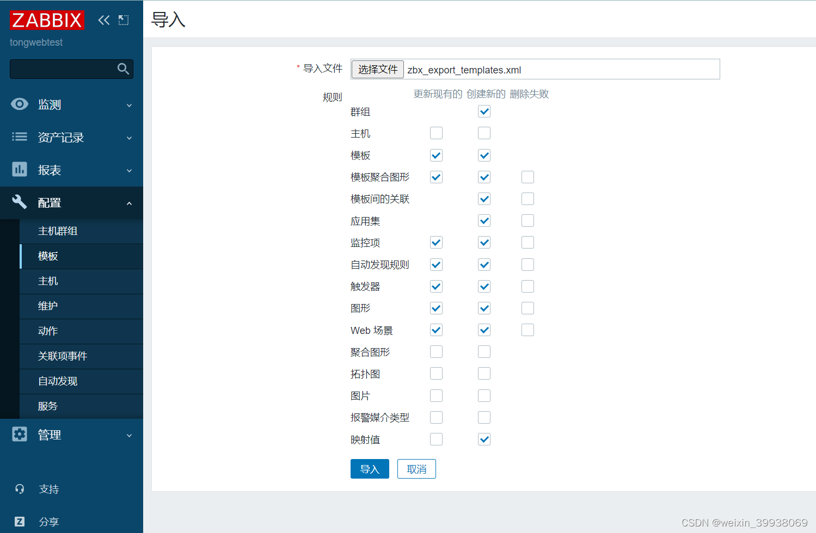The height and width of the screenshot is (533, 816).
Task: Click the tongwebtest server name text
Action: click(36, 42)
